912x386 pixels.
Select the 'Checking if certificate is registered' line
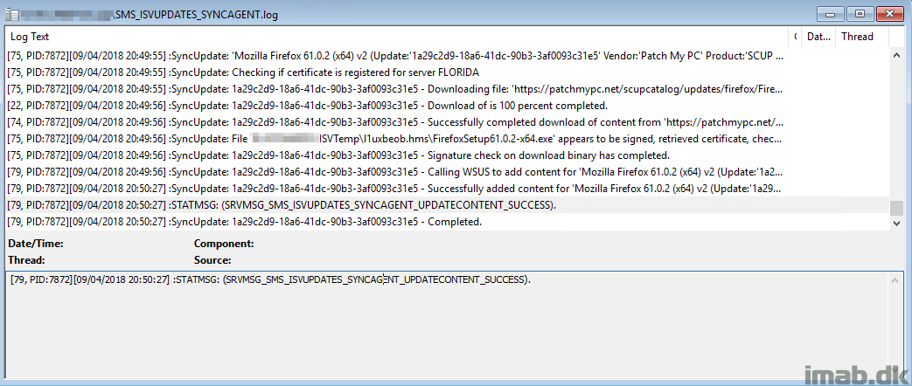[x=448, y=72]
